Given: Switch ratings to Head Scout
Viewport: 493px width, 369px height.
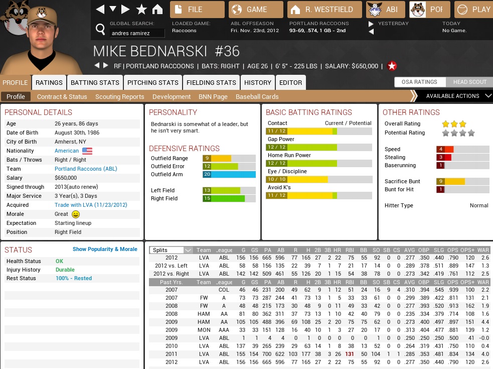Looking at the screenshot, I should coord(469,82).
